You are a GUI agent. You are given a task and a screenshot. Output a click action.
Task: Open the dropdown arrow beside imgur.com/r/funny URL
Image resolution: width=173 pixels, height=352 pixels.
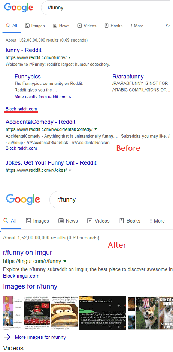click(65, 261)
